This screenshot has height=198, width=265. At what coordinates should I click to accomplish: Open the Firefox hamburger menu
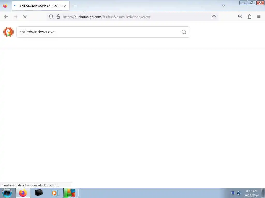[259, 16]
